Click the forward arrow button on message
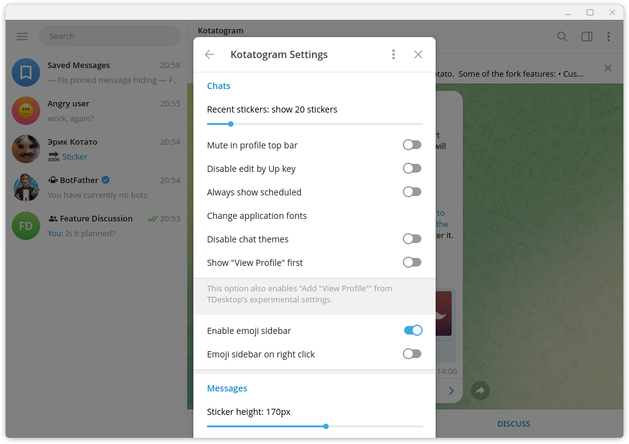This screenshot has width=629, height=444. click(x=480, y=390)
